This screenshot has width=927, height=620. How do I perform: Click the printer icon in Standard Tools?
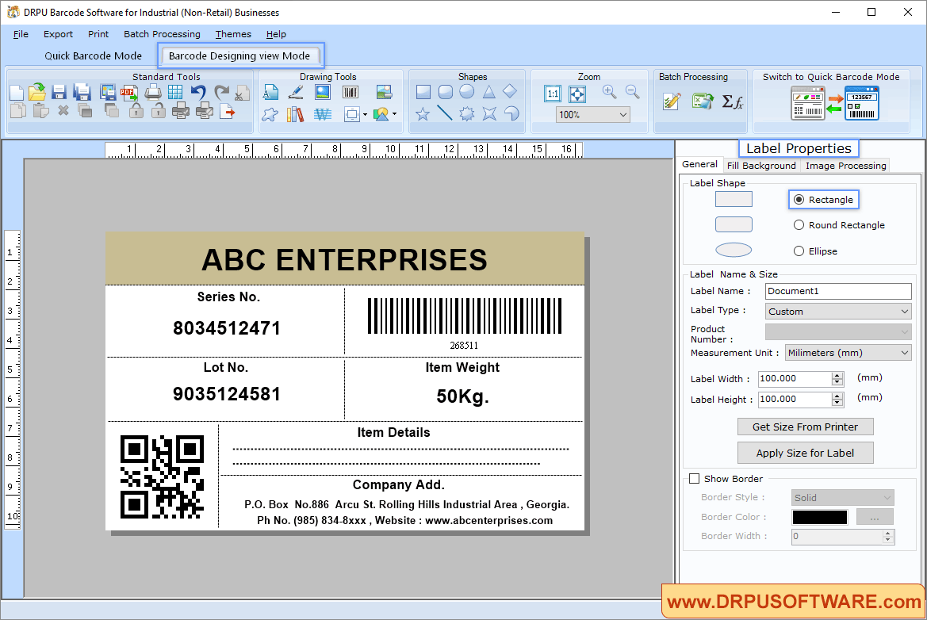click(x=153, y=92)
